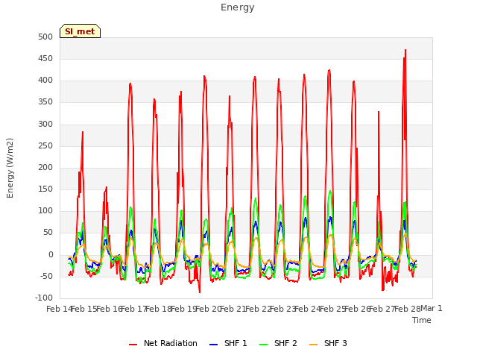
Task: Click the Feb 17 x-axis tick label
Action: pyautogui.click(x=134, y=309)
